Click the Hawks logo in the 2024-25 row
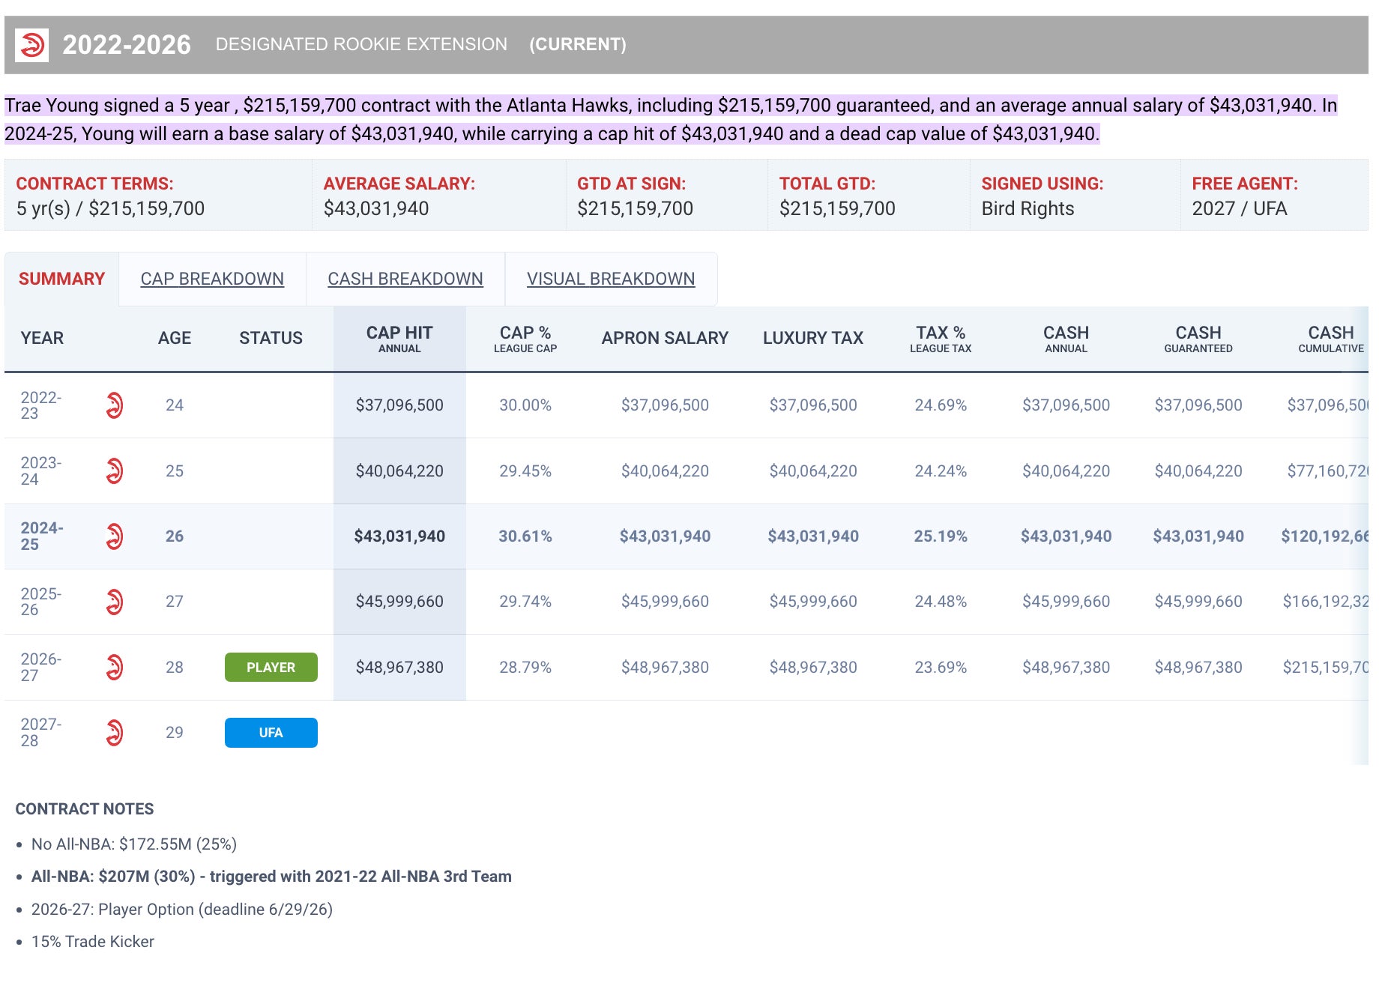 (114, 536)
